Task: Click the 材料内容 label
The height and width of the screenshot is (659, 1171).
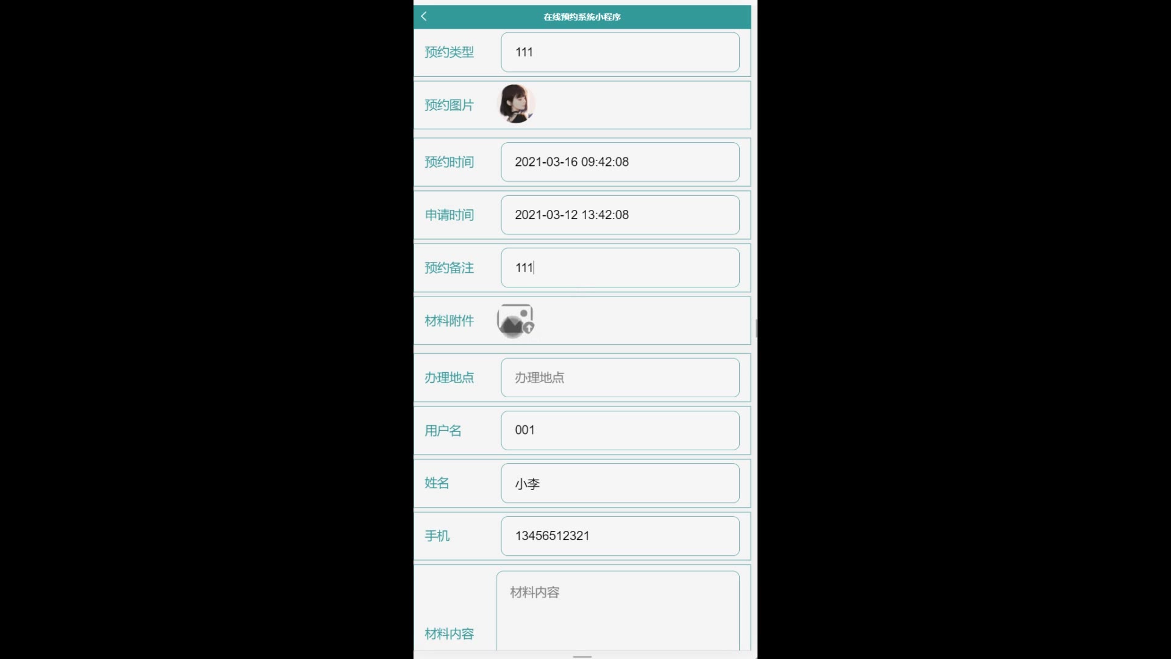Action: (x=449, y=634)
